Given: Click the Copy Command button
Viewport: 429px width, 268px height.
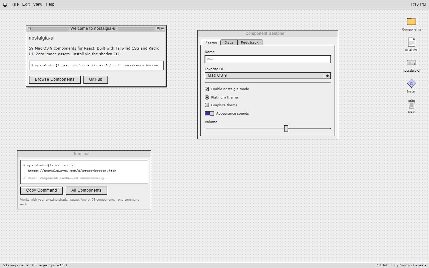Looking at the screenshot, I should (42, 190).
